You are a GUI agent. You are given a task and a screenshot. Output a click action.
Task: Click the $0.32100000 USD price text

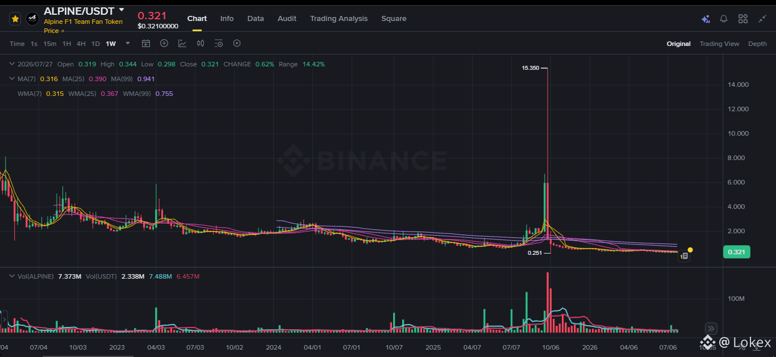point(158,26)
